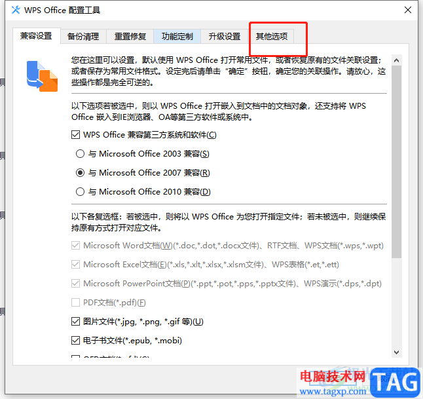Click the intro text starting 您在这里可以设置
This screenshot has width=423, height=399.
pos(229,71)
